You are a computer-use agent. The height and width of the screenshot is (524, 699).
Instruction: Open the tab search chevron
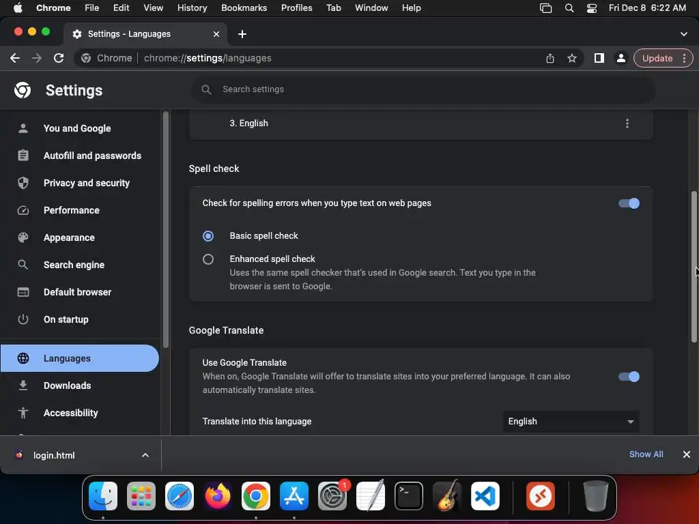683,34
